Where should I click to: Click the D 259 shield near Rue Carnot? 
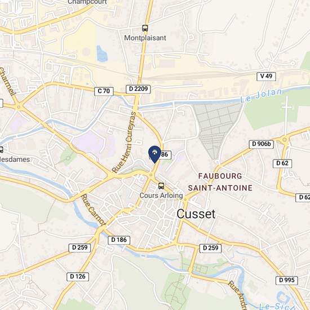tap(79, 248)
